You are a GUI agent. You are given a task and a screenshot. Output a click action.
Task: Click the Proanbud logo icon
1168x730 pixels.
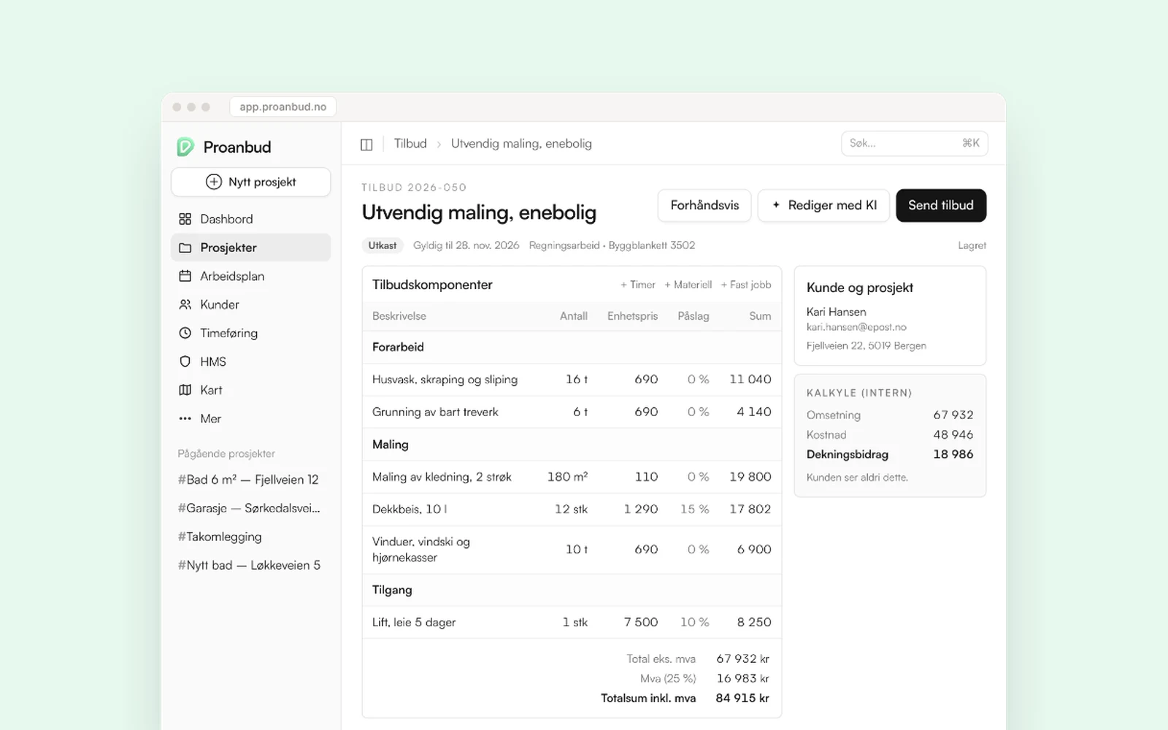tap(185, 147)
